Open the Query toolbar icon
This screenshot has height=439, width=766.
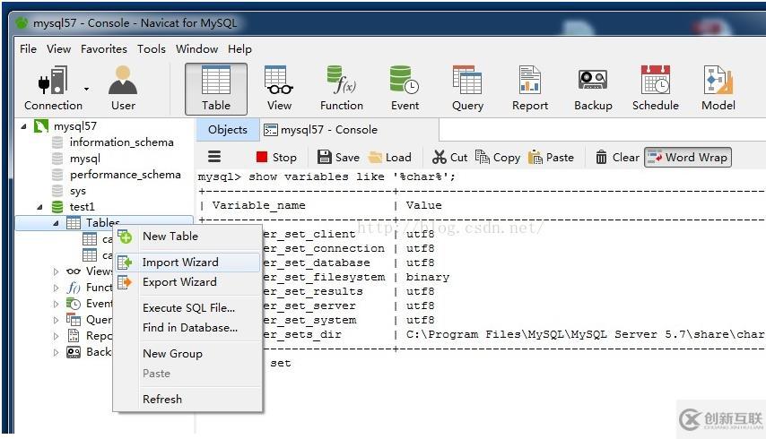pos(467,89)
